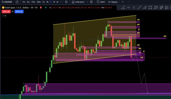171x99 pixels.
Task: Expand the timeframe intervals dropdown
Action: point(61,2)
